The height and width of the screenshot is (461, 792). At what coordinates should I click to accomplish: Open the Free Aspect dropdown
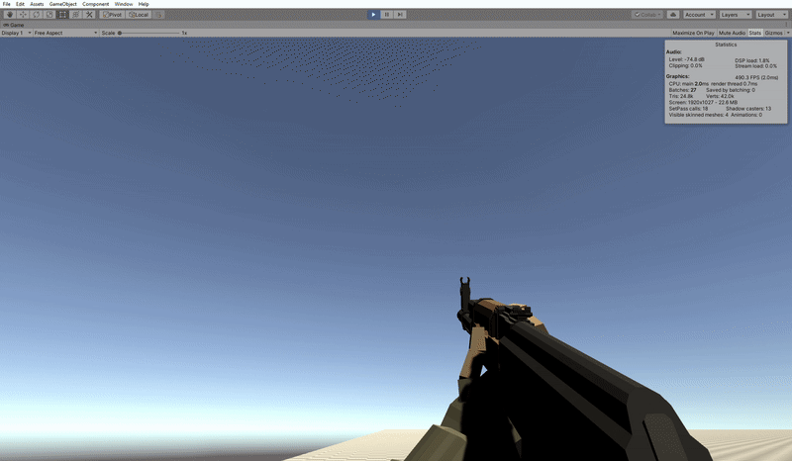coord(65,33)
